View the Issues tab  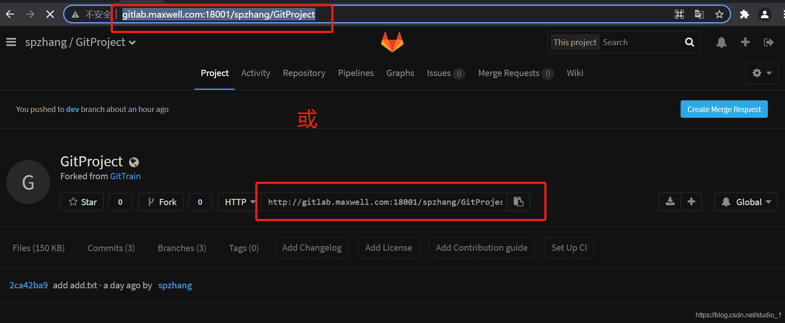pos(445,73)
